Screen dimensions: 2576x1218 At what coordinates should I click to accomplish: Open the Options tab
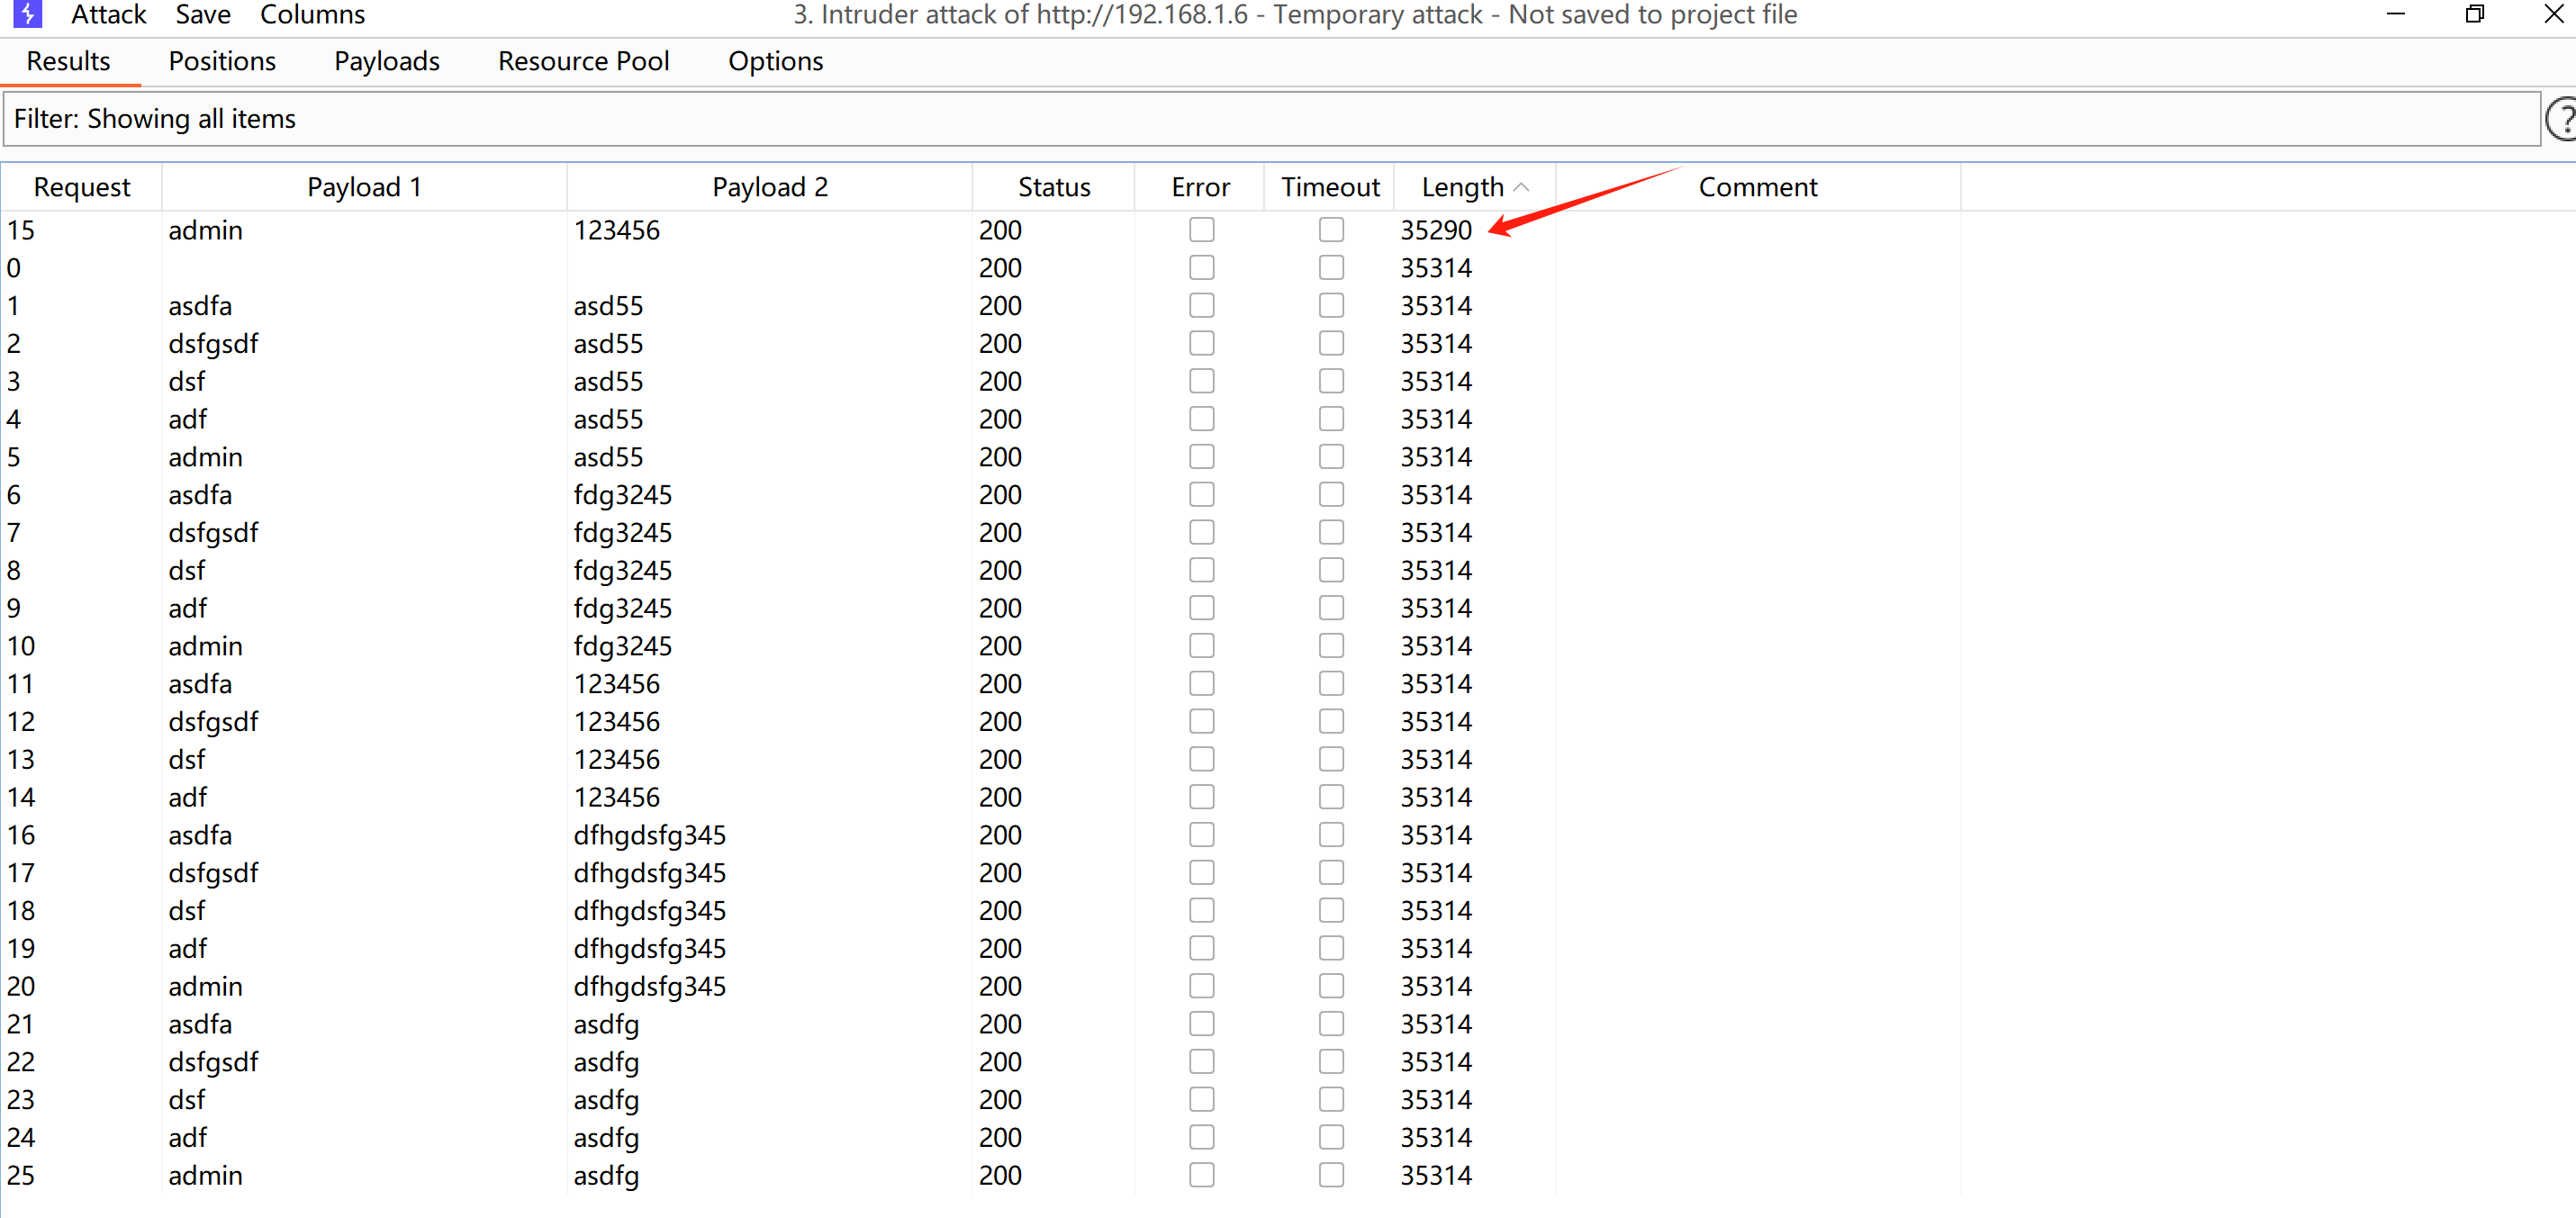tap(775, 61)
